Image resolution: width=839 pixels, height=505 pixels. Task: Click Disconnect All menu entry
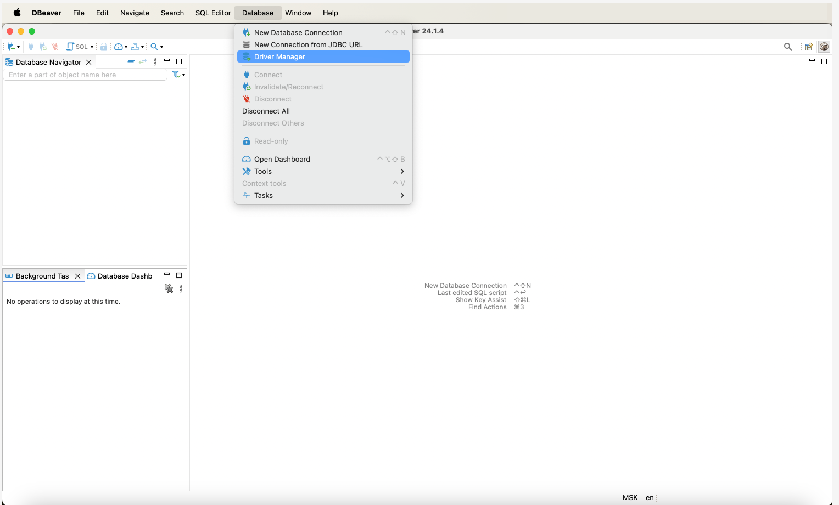266,111
